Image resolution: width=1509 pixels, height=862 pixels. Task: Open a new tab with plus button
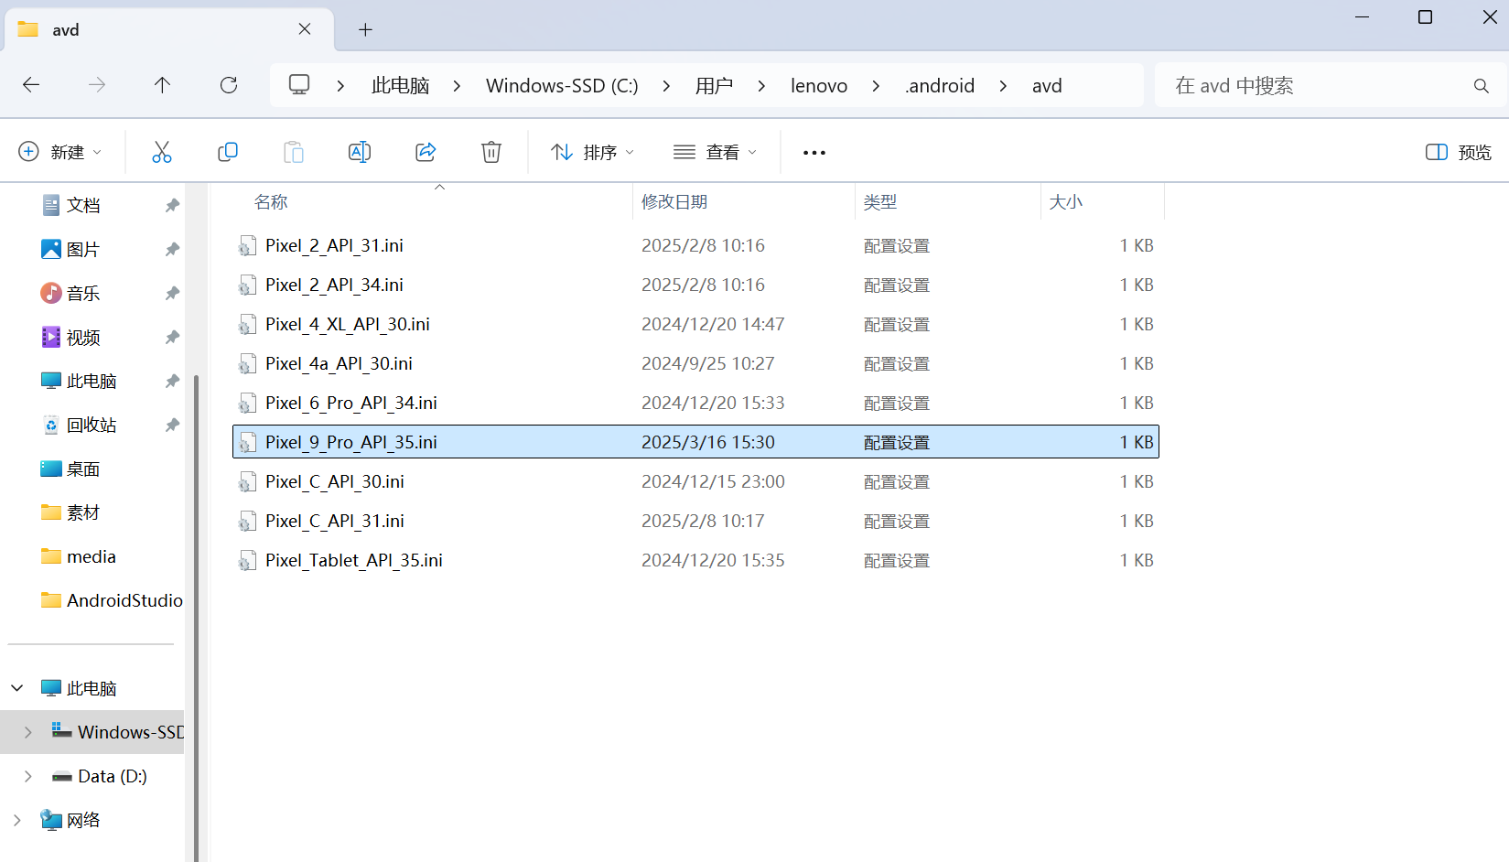(365, 30)
